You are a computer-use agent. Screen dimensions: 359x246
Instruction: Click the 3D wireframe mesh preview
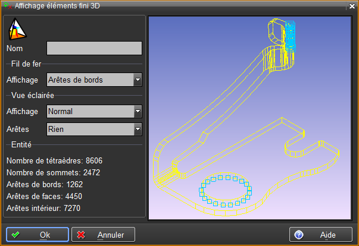click(x=250, y=118)
